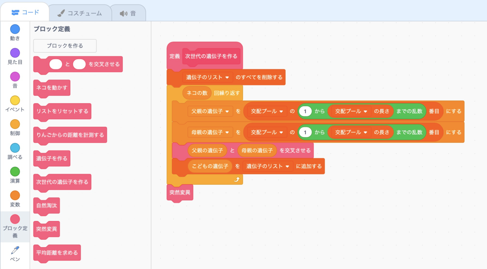The height and width of the screenshot is (269, 487).
Task: Switch to the 音 tab
Action: click(128, 13)
